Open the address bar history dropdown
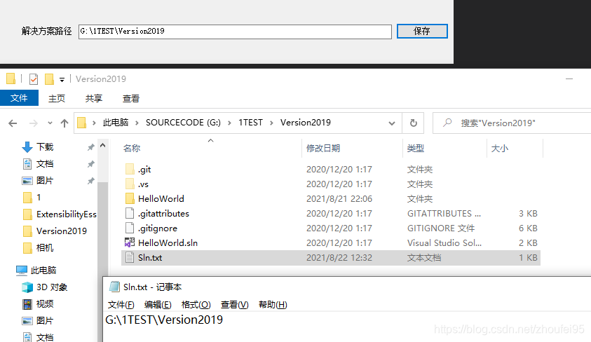The height and width of the screenshot is (342, 591). tap(392, 123)
